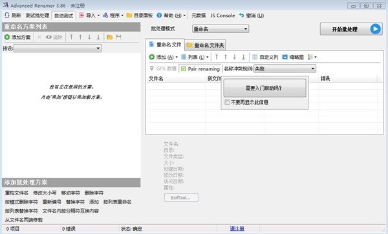Image resolution: width=388 pixels, height=234 pixels.
Task: Add the 按模式删除字符 method
Action: 21,202
